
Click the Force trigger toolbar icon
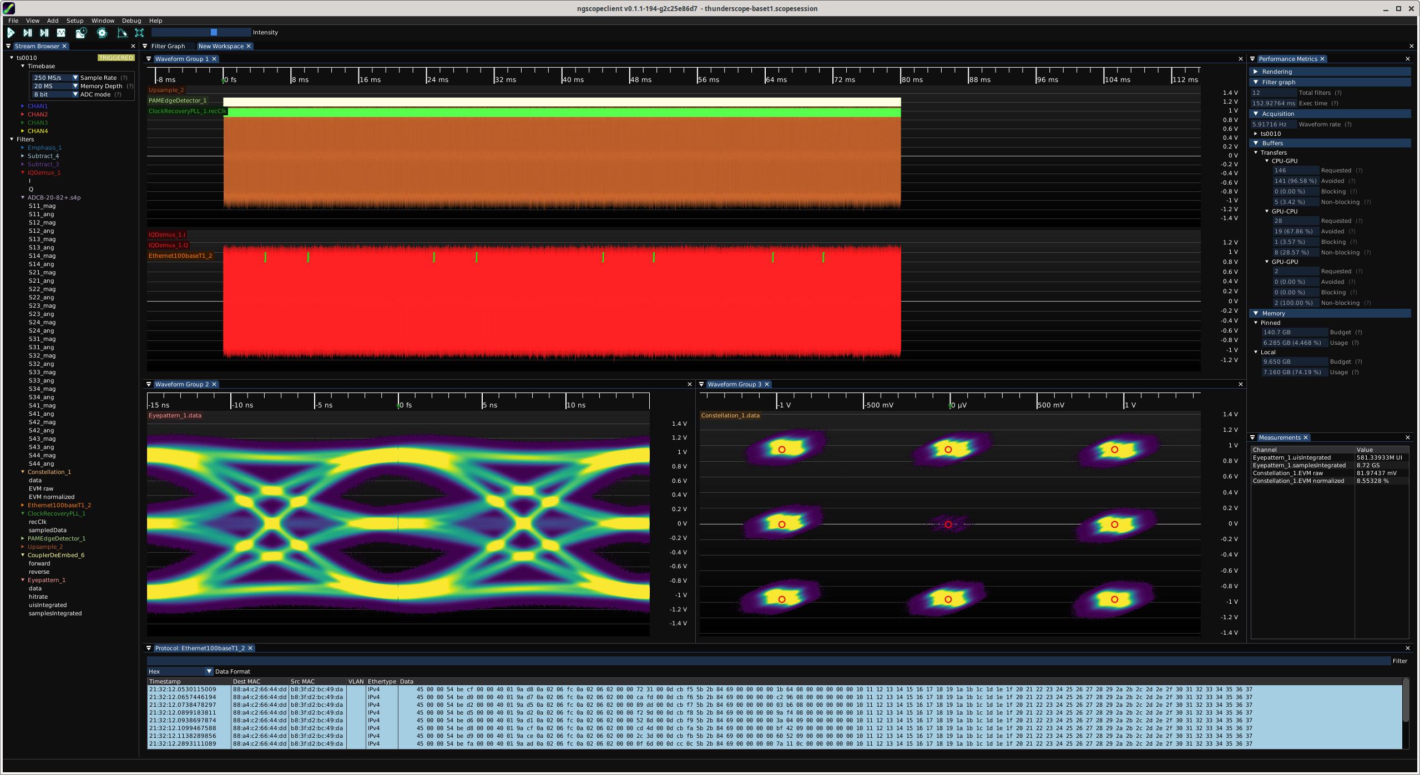coord(44,33)
